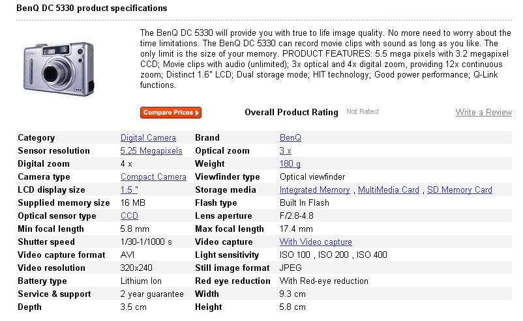This screenshot has width=523, height=321.
Task: Open the 180 g weight link
Action: 290,164
